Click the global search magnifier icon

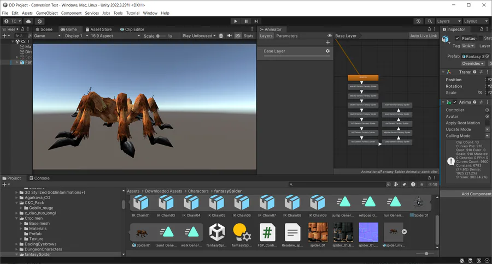pos(430,21)
